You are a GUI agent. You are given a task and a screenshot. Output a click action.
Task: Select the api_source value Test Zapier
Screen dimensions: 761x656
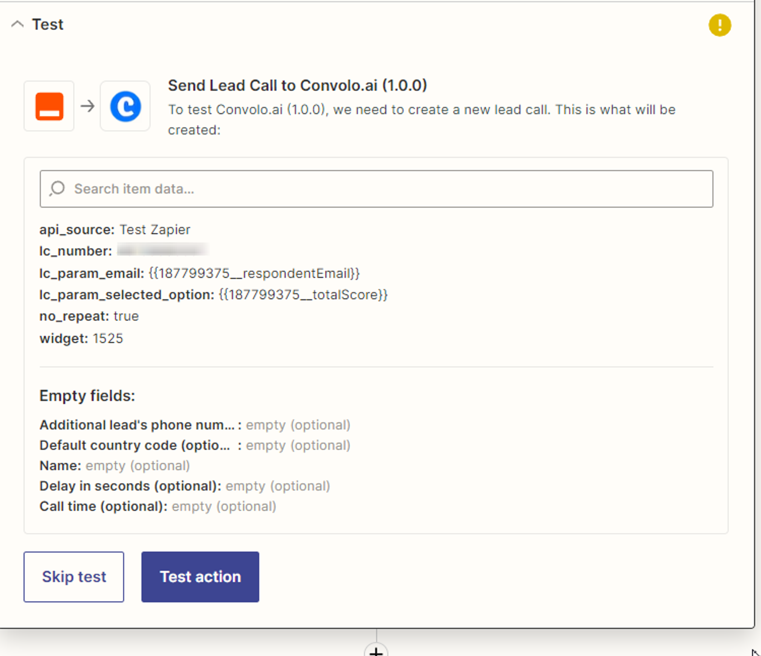pyautogui.click(x=155, y=230)
